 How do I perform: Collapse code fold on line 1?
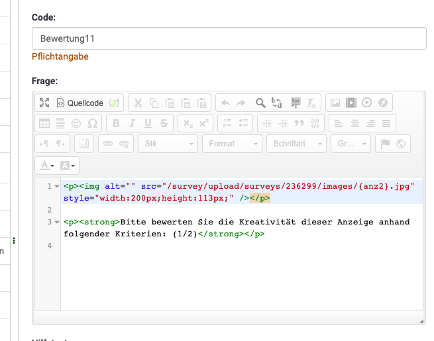57,187
